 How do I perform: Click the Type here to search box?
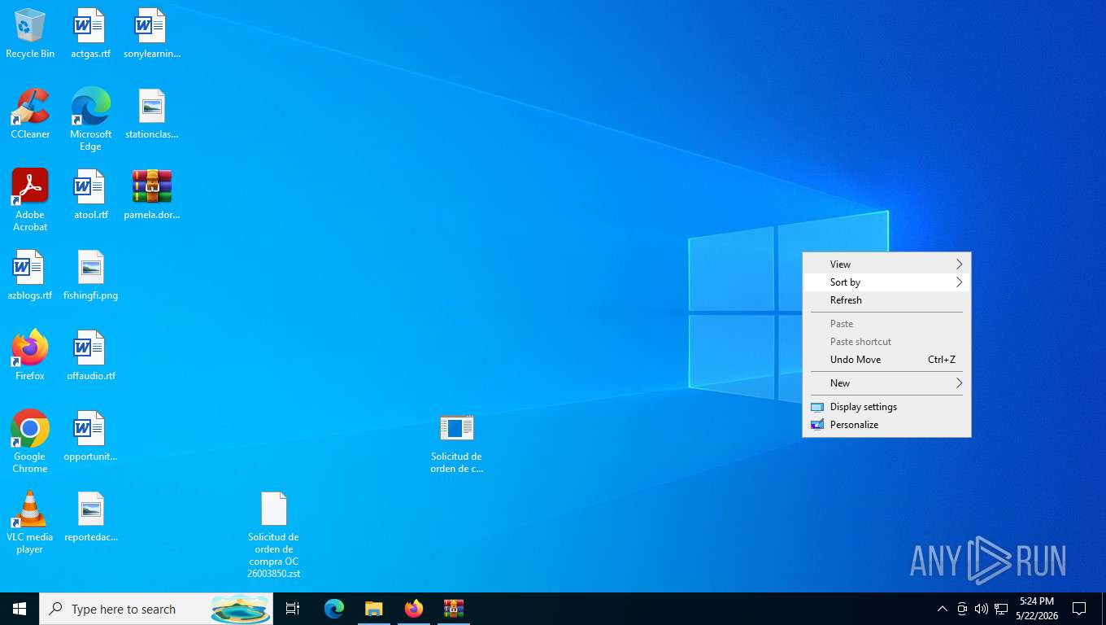tap(156, 609)
